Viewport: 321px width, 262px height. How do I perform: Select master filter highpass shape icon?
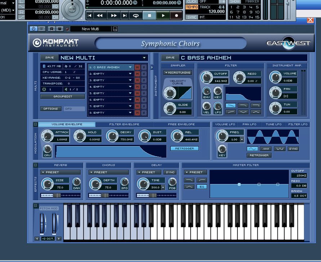[x=202, y=180]
